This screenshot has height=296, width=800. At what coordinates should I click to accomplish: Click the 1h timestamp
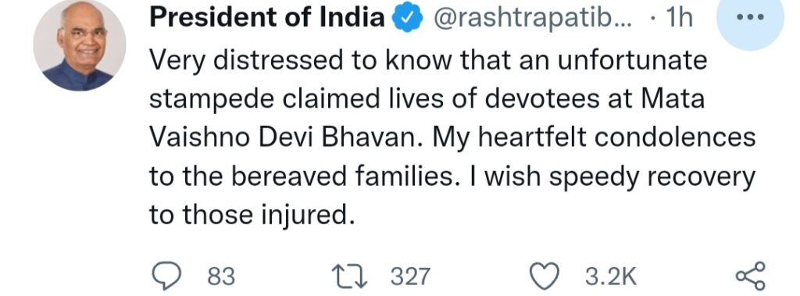[679, 19]
